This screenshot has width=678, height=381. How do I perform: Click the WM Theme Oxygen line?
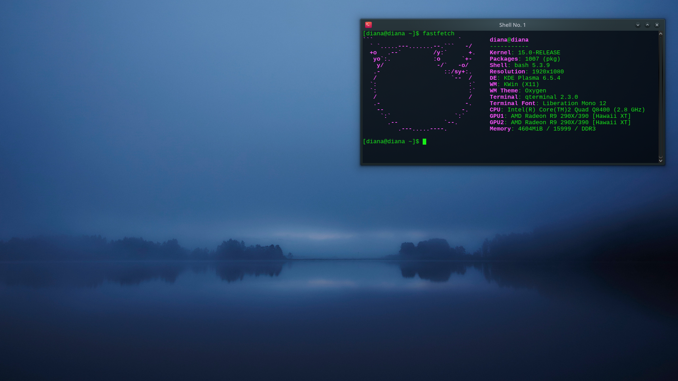click(x=518, y=91)
